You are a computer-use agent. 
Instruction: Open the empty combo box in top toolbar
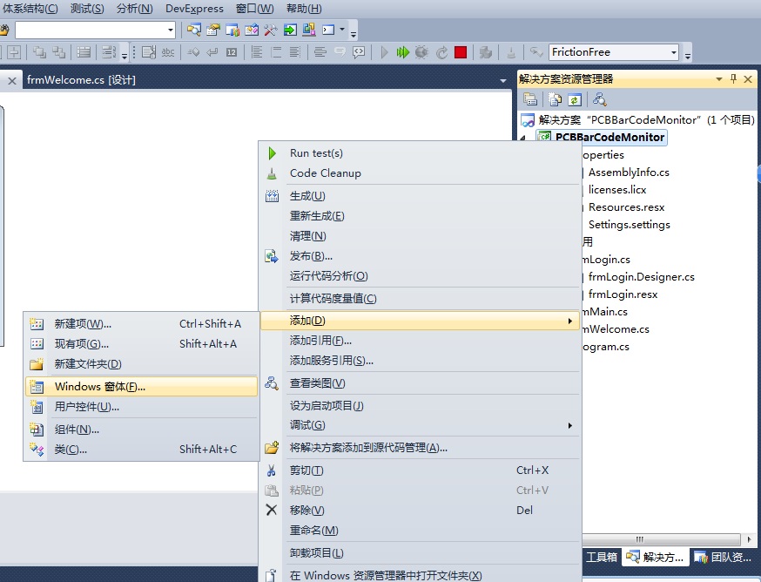point(170,30)
